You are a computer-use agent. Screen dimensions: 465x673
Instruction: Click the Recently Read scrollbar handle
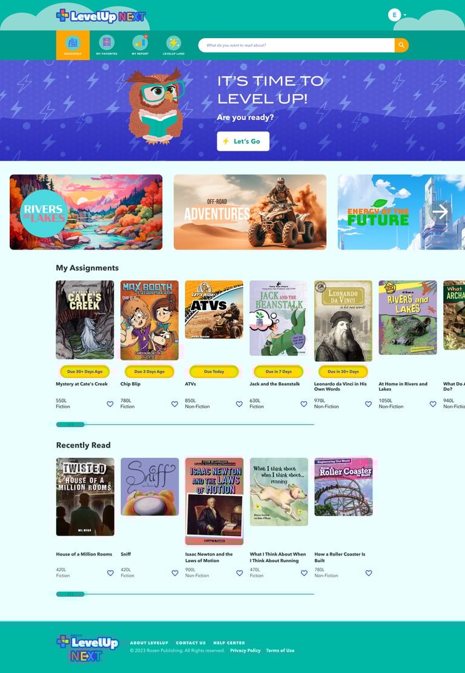point(70,594)
